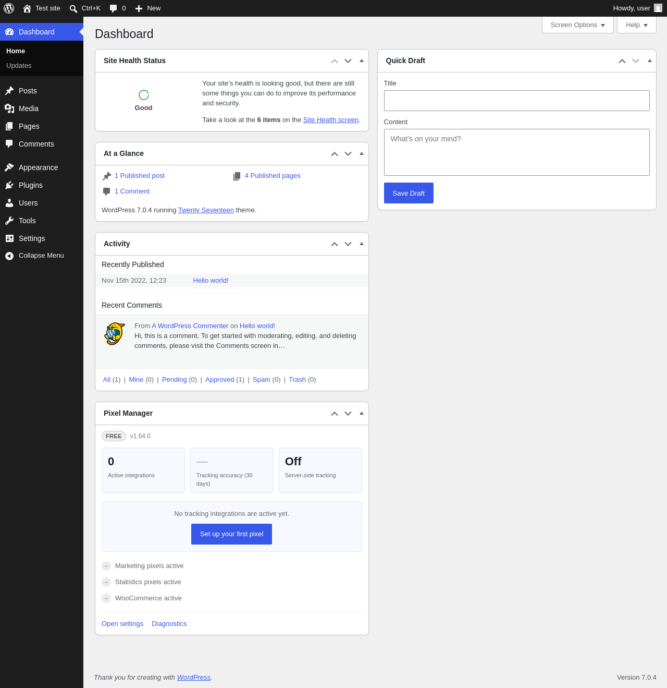The width and height of the screenshot is (667, 688).
Task: Move Activity widget down
Action: pos(348,244)
